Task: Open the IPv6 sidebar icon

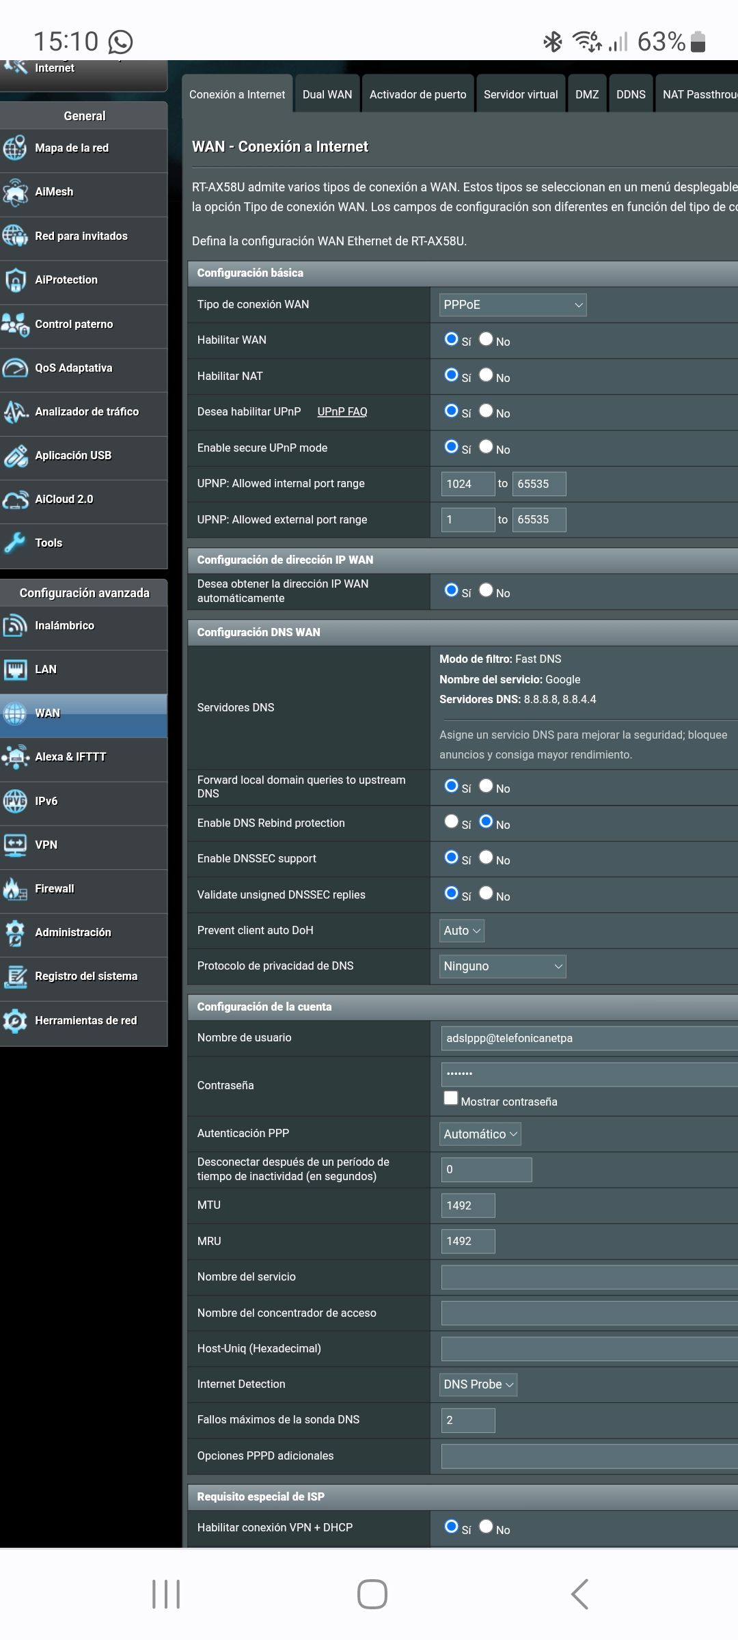Action: coord(15,801)
